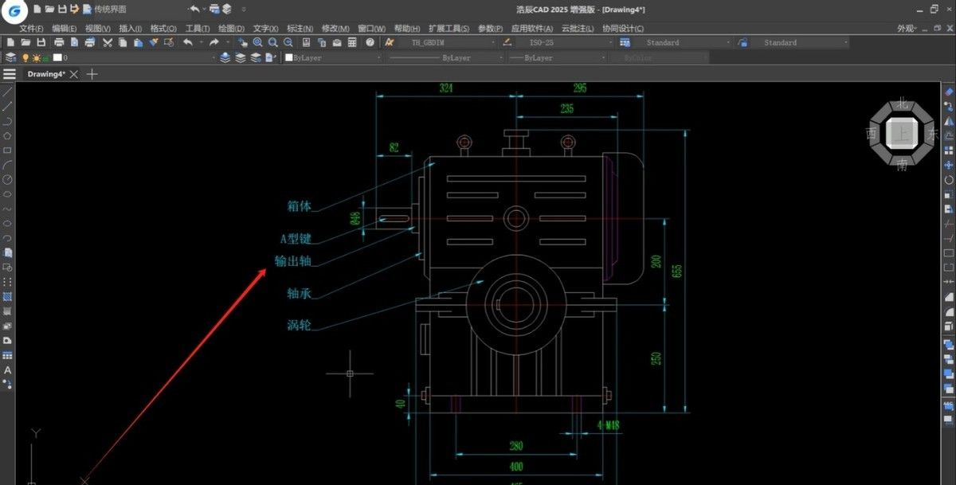Open the Layer Properties Manager
Viewport: 956px width, 485px height.
10,58
